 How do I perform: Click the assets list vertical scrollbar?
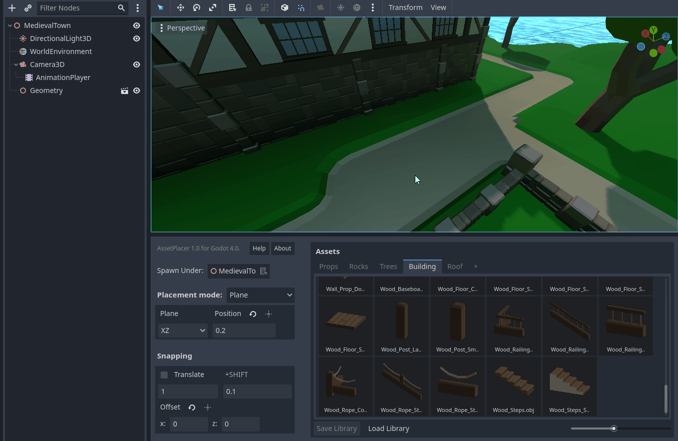point(665,398)
